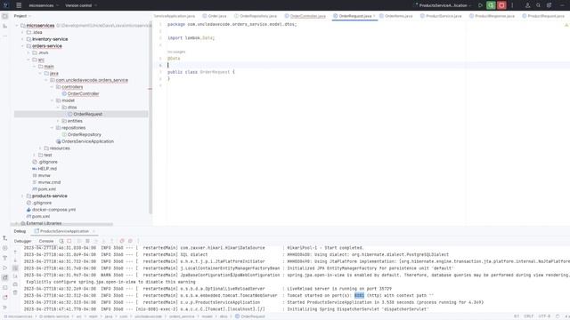Open the Terminal tool window sidebar icon

coord(4,287)
